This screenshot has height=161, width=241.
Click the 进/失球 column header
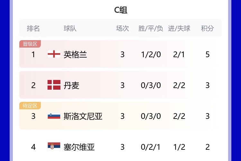click(179, 28)
